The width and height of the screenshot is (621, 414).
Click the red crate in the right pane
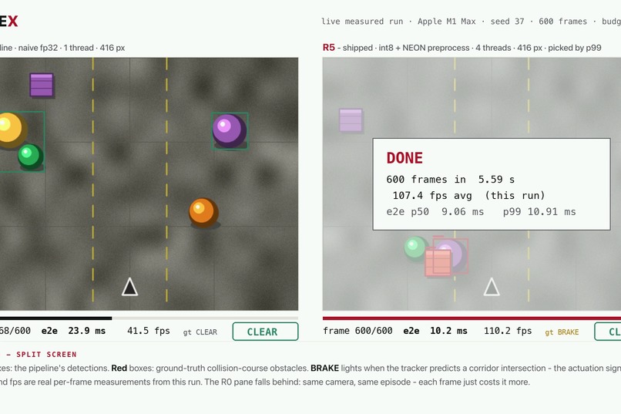438,262
